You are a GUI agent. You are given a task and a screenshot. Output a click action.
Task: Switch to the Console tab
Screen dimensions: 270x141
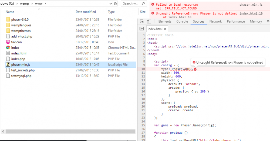click(x=182, y=21)
